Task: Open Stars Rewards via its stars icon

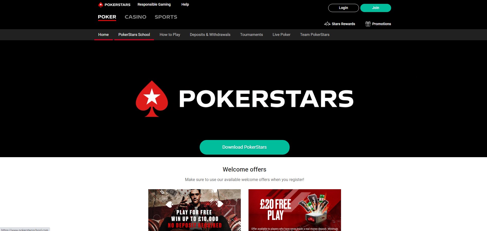Action: tap(327, 24)
